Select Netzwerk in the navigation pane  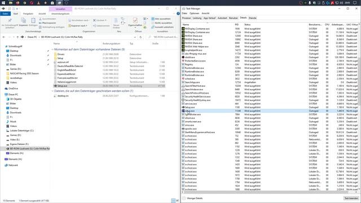tap(13, 165)
